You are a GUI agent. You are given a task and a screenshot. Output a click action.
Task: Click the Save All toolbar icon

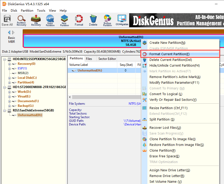click(7, 20)
